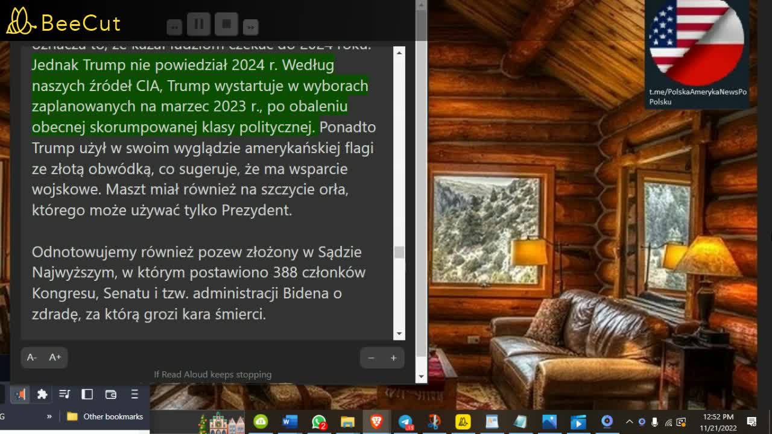
Task: Click the display projection tray icon
Action: click(682, 422)
